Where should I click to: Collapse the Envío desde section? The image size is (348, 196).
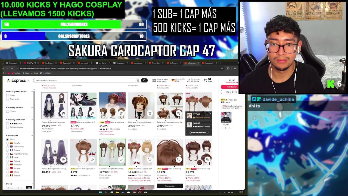(32, 135)
